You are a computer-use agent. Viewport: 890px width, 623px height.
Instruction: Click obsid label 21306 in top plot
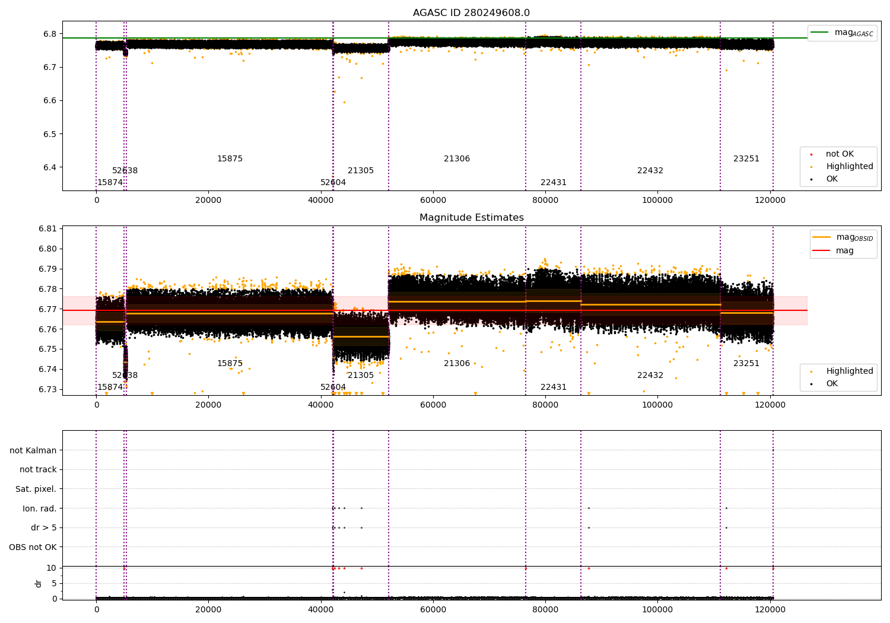coord(457,159)
